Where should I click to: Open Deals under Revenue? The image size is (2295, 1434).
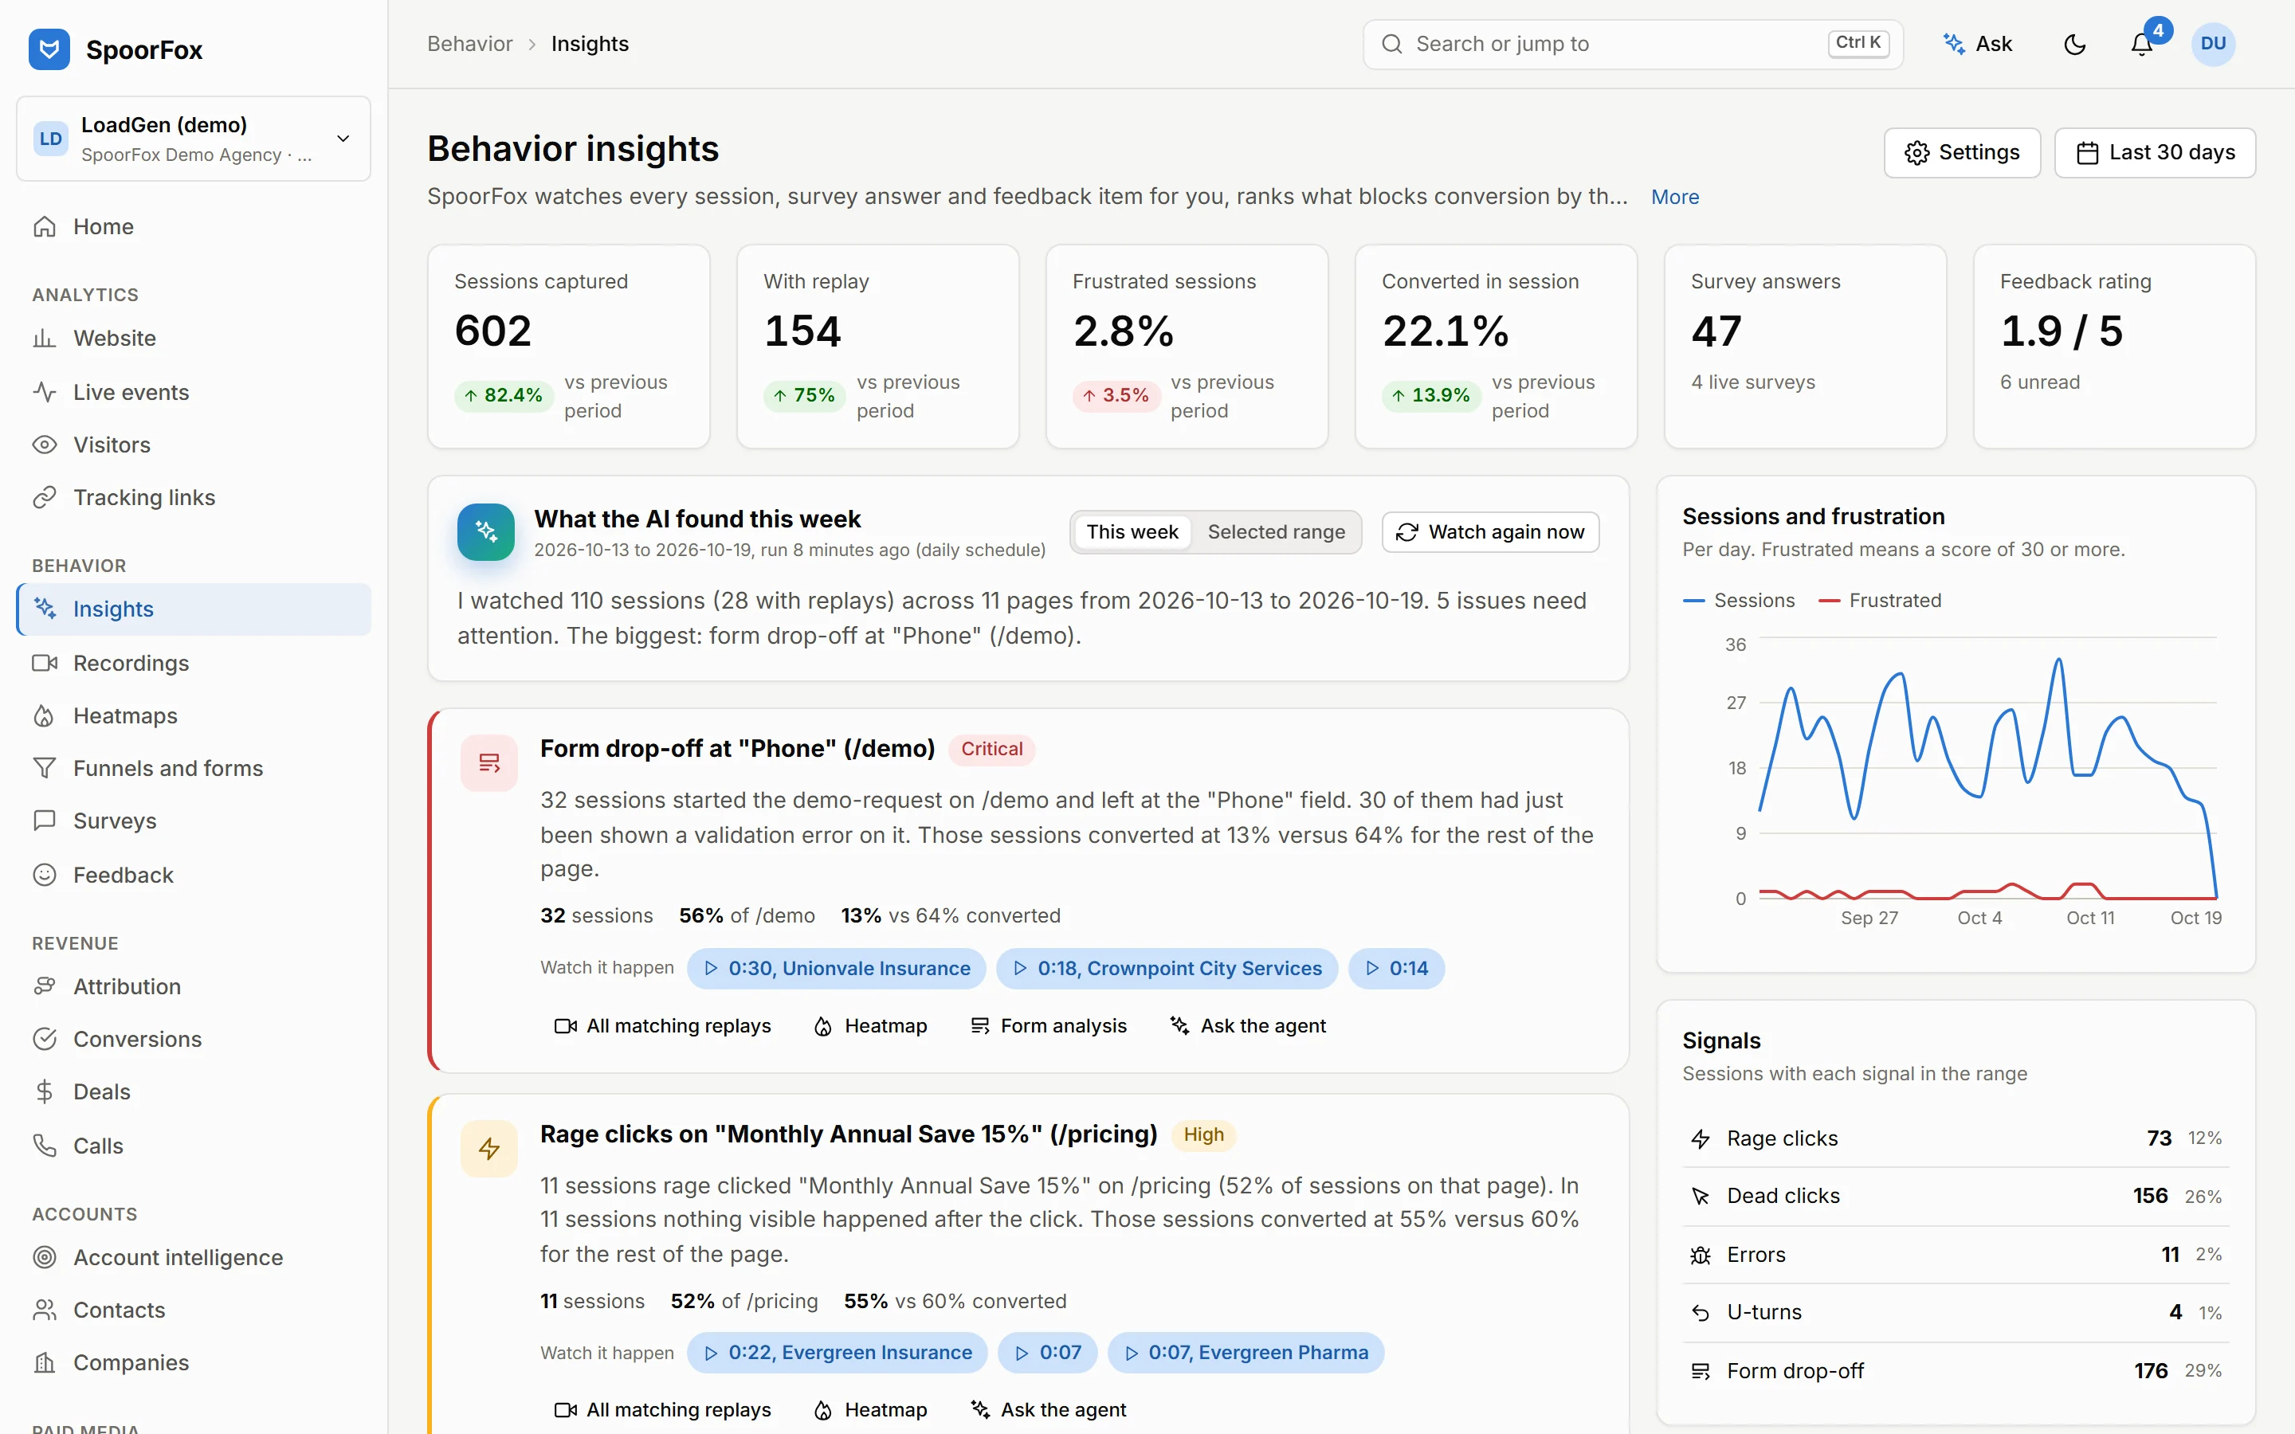click(194, 1091)
